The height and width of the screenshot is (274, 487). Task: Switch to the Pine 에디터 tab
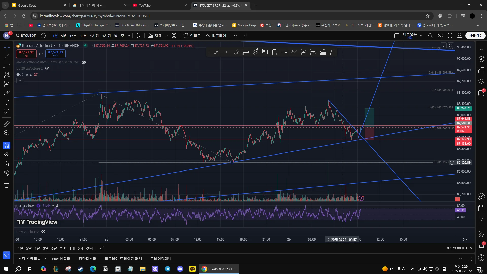[61, 259]
